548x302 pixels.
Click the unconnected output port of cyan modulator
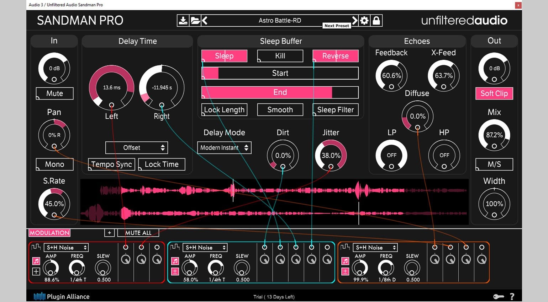pos(327,247)
